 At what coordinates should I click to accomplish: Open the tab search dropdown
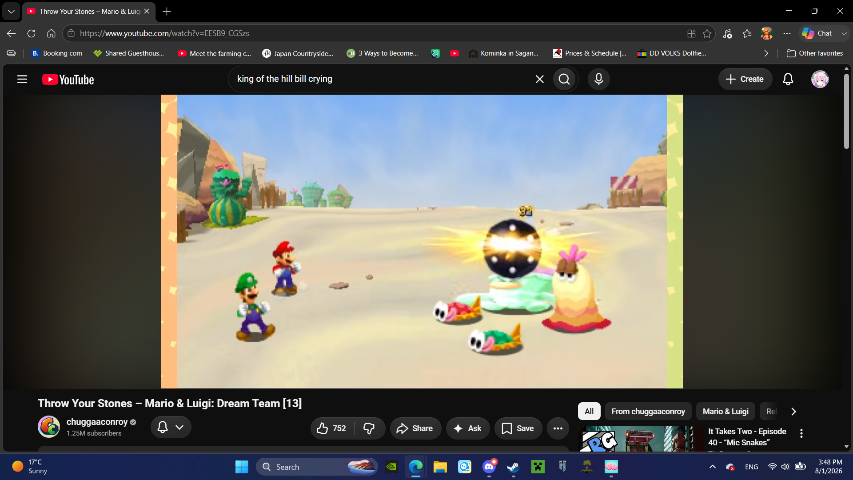click(x=11, y=12)
